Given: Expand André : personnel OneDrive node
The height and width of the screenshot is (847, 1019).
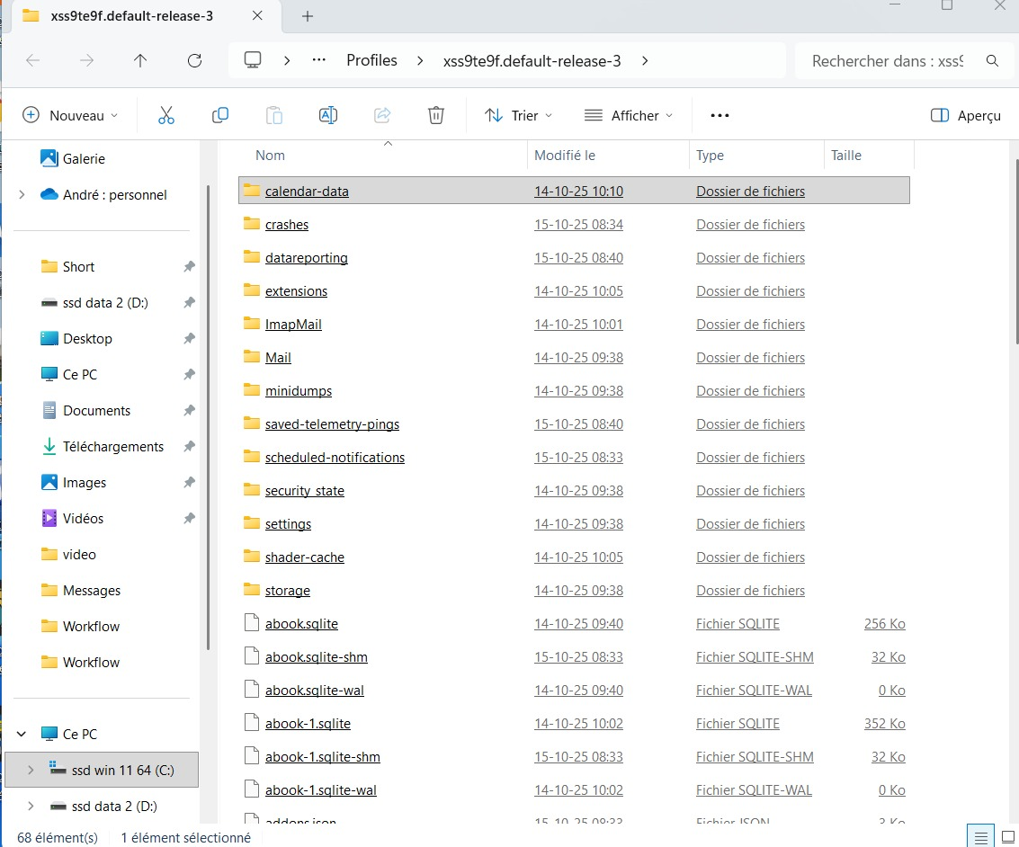Looking at the screenshot, I should click(x=22, y=195).
